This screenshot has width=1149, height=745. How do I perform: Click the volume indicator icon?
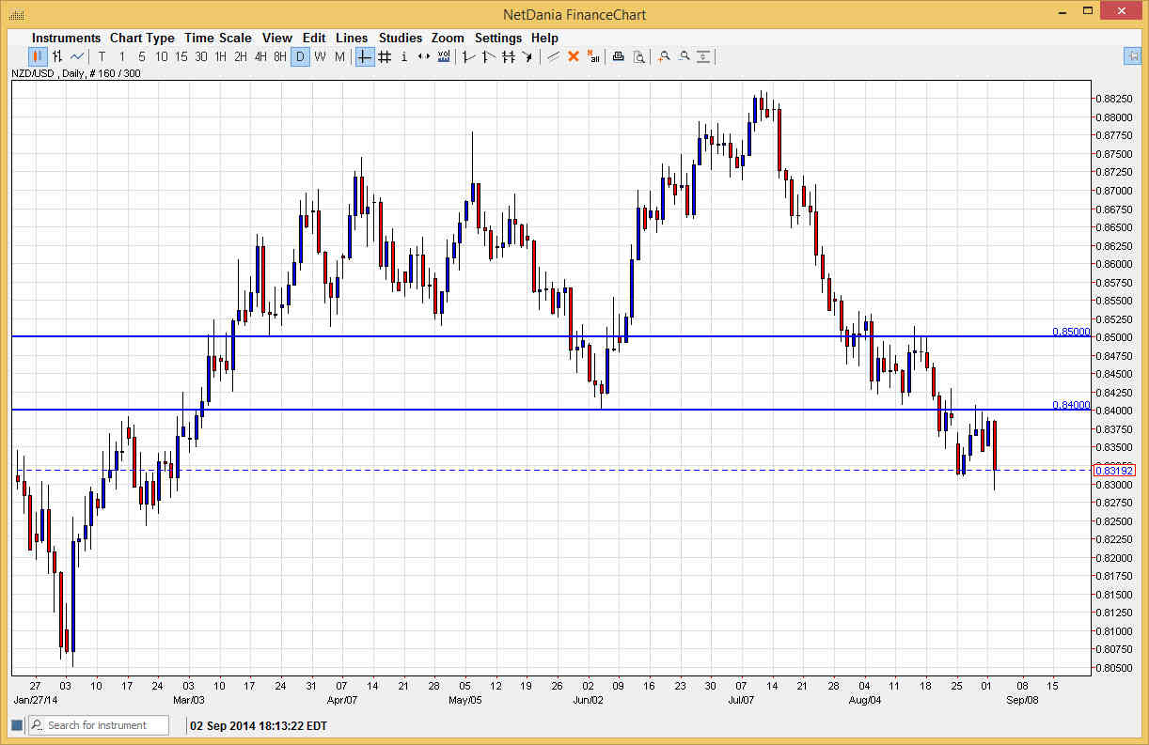point(444,57)
